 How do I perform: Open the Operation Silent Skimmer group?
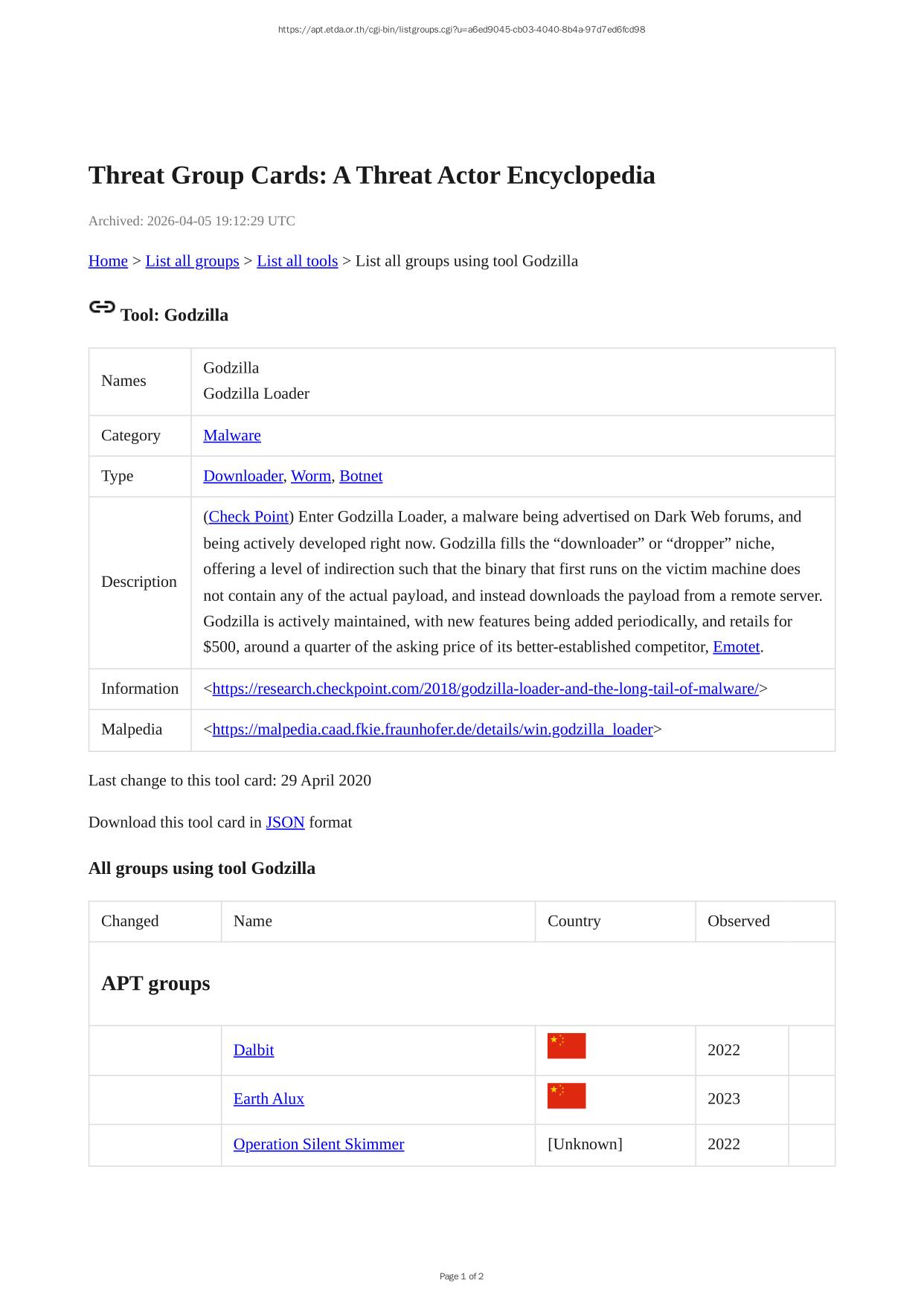point(318,1145)
